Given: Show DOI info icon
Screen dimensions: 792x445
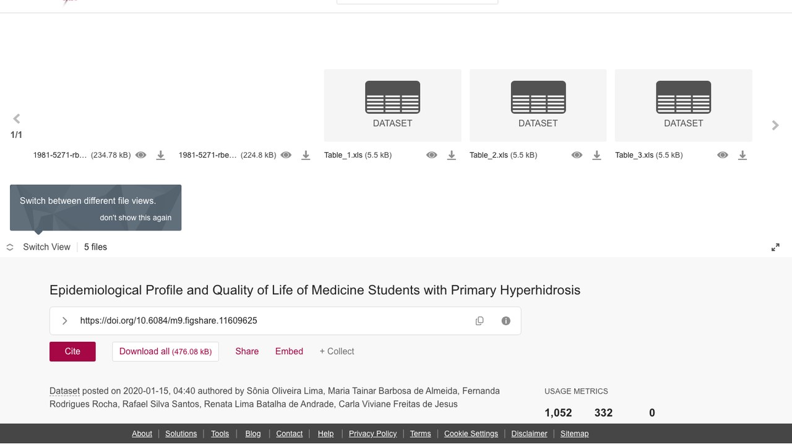Looking at the screenshot, I should tap(506, 321).
